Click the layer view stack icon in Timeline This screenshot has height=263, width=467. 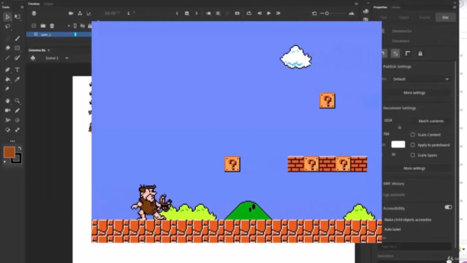pyautogui.click(x=34, y=13)
